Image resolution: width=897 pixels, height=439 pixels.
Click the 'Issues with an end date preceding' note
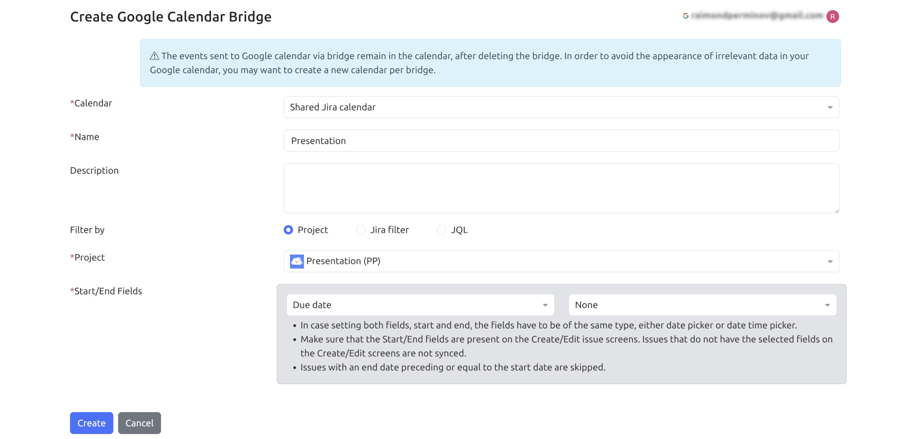(x=453, y=367)
